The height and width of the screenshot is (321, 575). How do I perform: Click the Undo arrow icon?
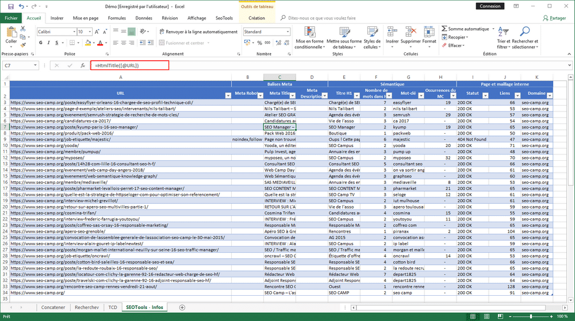click(x=21, y=6)
